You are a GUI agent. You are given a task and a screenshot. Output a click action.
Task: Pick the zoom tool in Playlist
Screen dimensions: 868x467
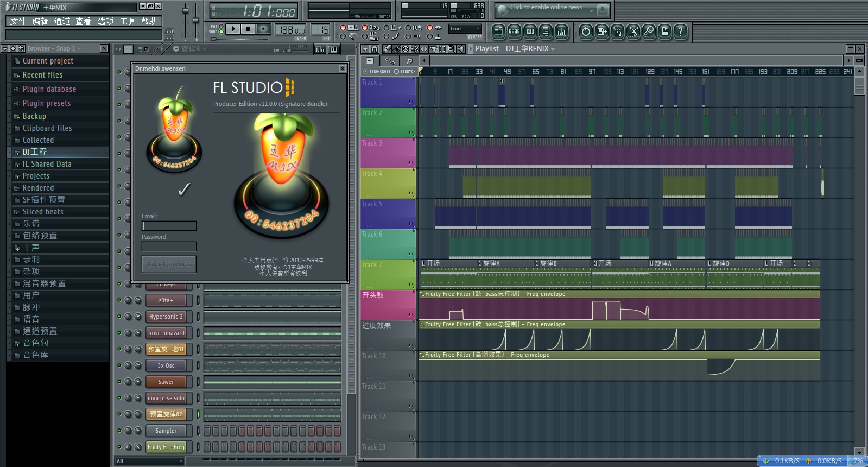(451, 49)
